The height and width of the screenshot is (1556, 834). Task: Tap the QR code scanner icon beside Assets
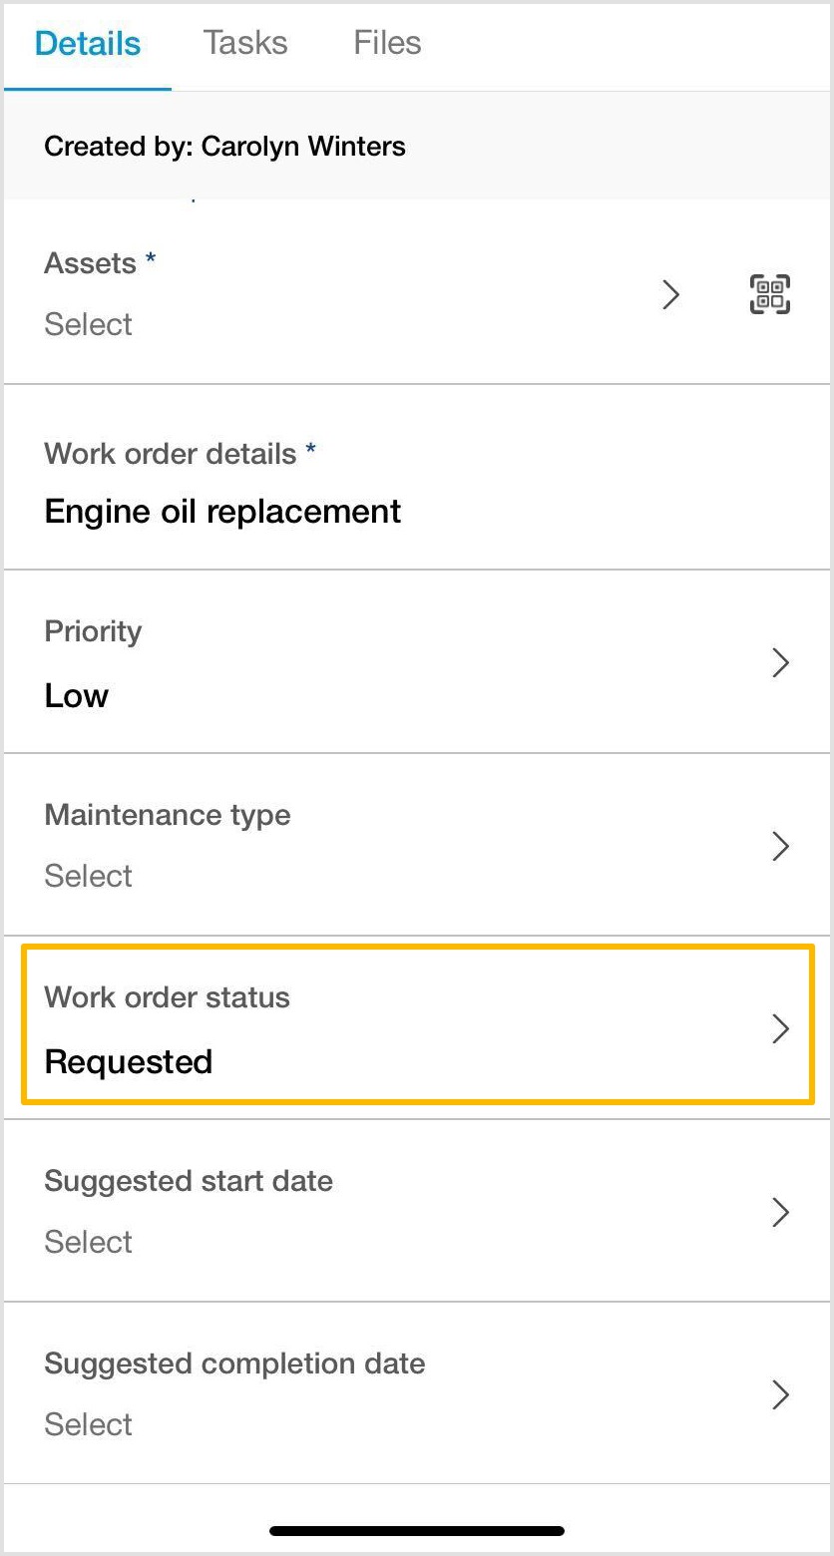coord(769,294)
